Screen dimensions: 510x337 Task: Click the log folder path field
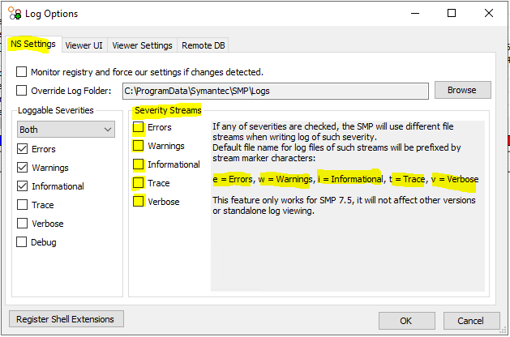(x=276, y=91)
